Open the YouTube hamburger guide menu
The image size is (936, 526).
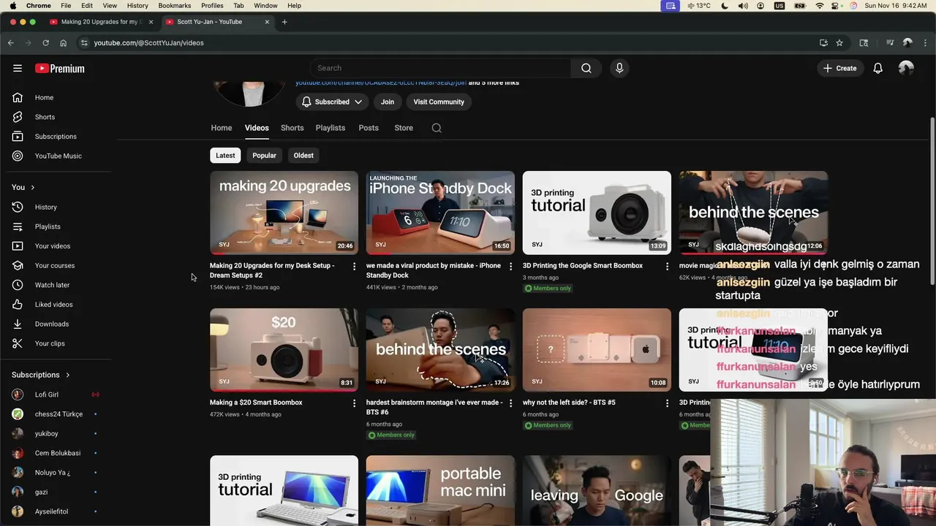click(x=18, y=68)
